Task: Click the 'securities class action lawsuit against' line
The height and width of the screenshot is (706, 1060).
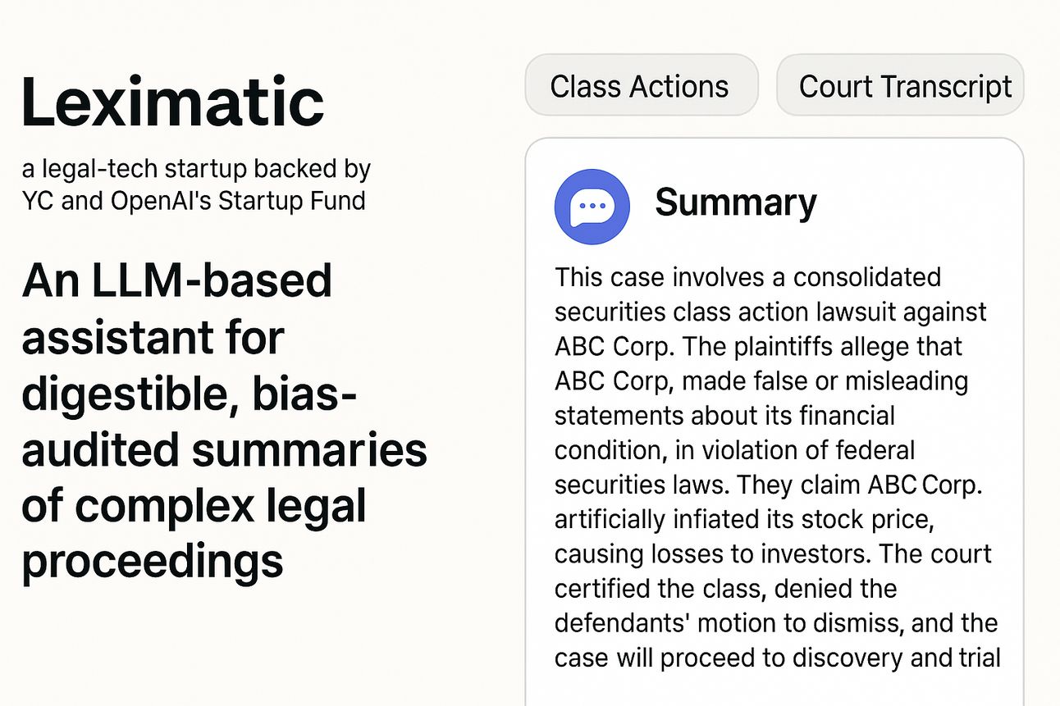Action: 770,312
